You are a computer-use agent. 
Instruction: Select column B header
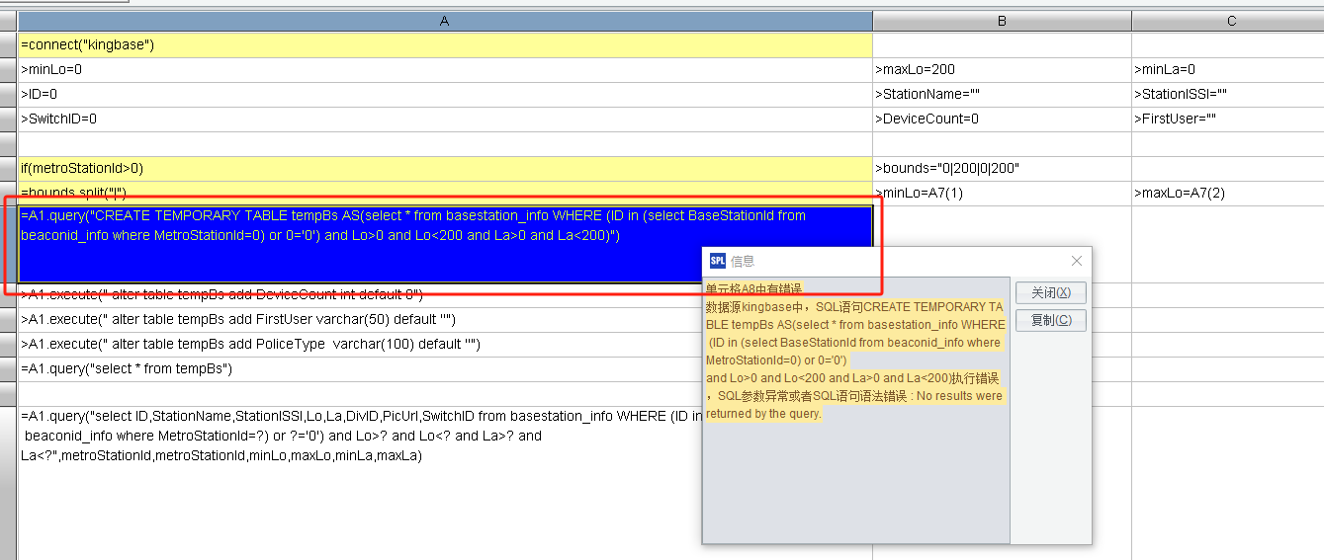pyautogui.click(x=1002, y=21)
